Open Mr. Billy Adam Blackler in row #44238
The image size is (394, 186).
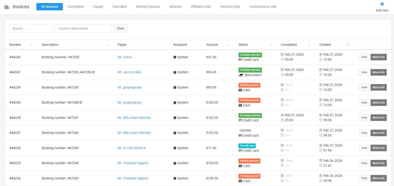(x=134, y=117)
